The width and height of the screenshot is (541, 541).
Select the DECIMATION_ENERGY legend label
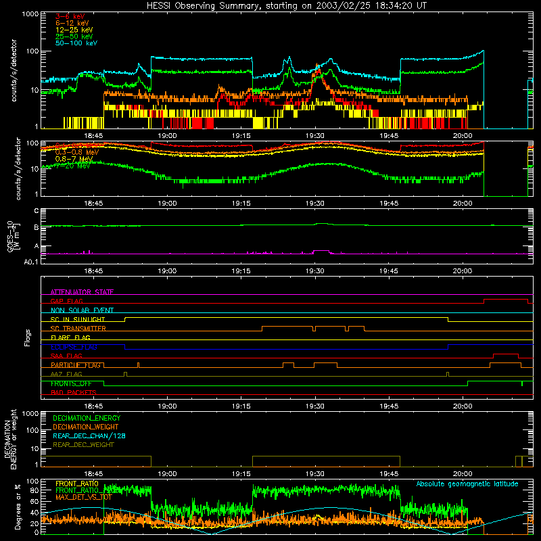pyautogui.click(x=87, y=418)
